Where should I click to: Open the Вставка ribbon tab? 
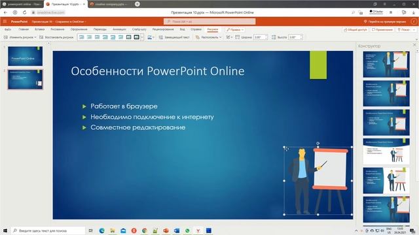click(x=39, y=29)
